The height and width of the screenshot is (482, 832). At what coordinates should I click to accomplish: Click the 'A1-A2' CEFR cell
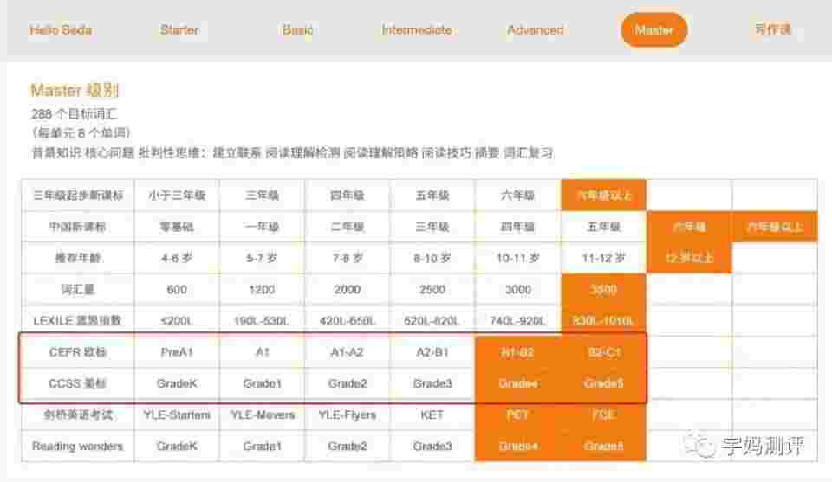(347, 352)
